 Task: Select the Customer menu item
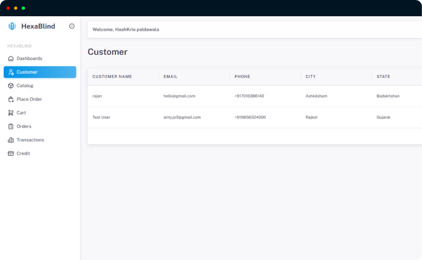(40, 72)
